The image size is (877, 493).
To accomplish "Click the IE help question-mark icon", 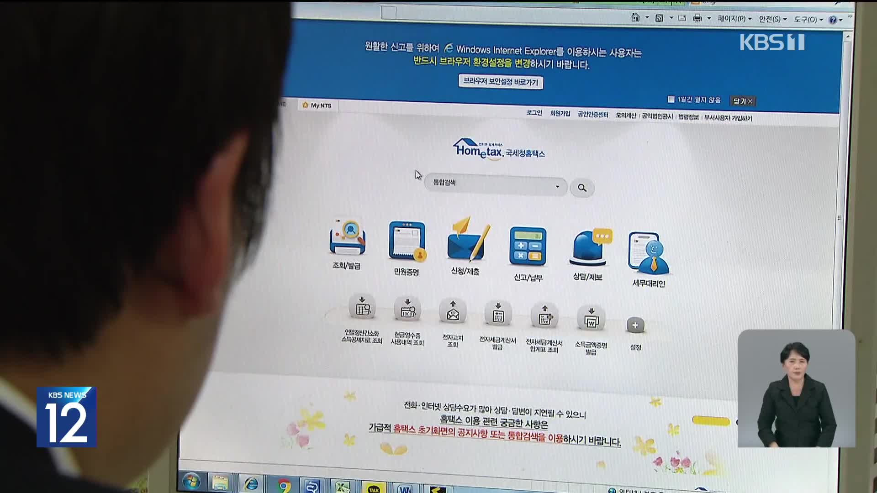I will (x=833, y=20).
